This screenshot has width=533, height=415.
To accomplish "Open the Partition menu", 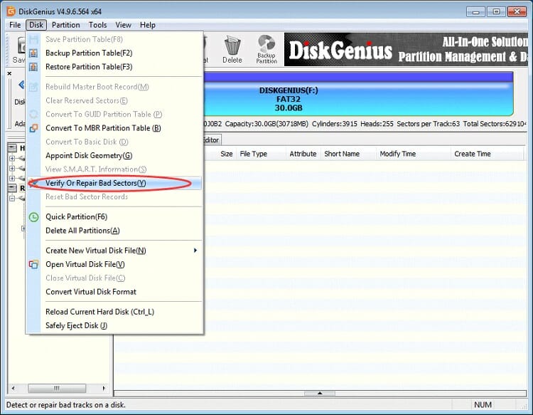I will click(66, 25).
